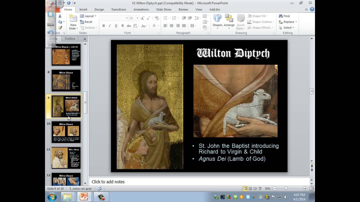
Task: Click the notes field
Action: (x=199, y=182)
